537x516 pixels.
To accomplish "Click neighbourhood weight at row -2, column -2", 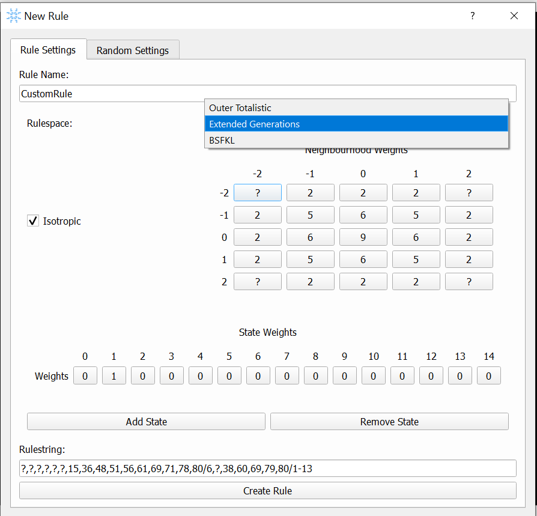I will coord(258,193).
